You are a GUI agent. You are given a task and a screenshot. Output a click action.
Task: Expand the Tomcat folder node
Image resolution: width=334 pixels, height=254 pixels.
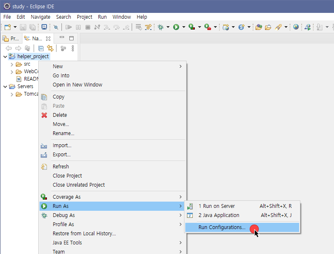point(12,94)
